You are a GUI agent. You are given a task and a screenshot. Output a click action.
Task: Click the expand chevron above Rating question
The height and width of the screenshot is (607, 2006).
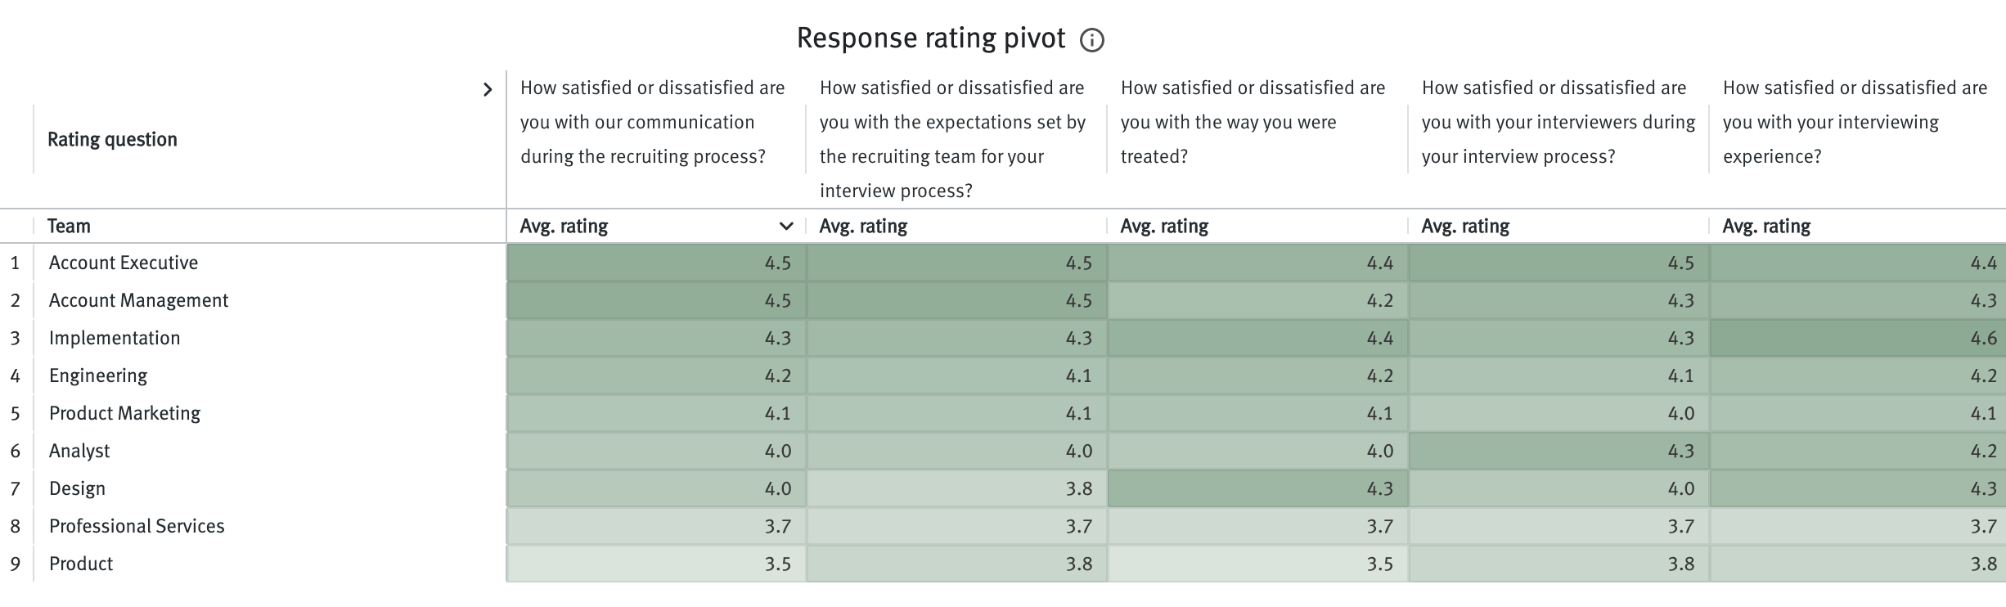tap(488, 90)
